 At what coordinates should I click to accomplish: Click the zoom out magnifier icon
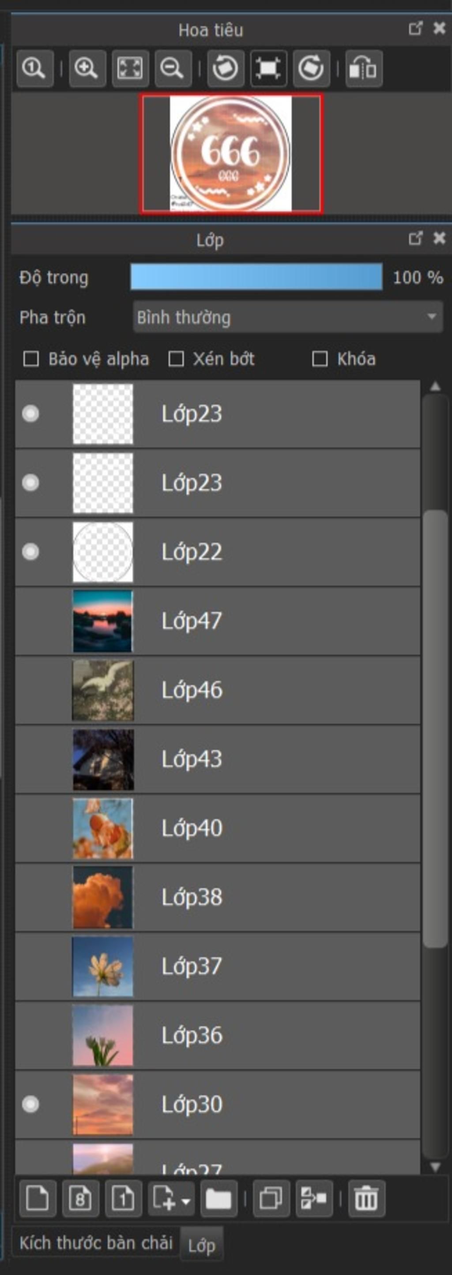point(173,68)
